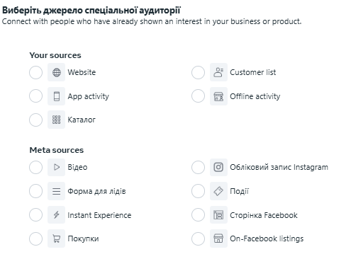Select the Каталог radio button

[x=35, y=120]
